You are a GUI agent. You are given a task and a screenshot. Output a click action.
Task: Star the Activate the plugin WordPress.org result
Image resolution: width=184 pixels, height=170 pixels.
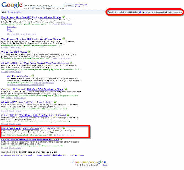(x=63, y=39)
